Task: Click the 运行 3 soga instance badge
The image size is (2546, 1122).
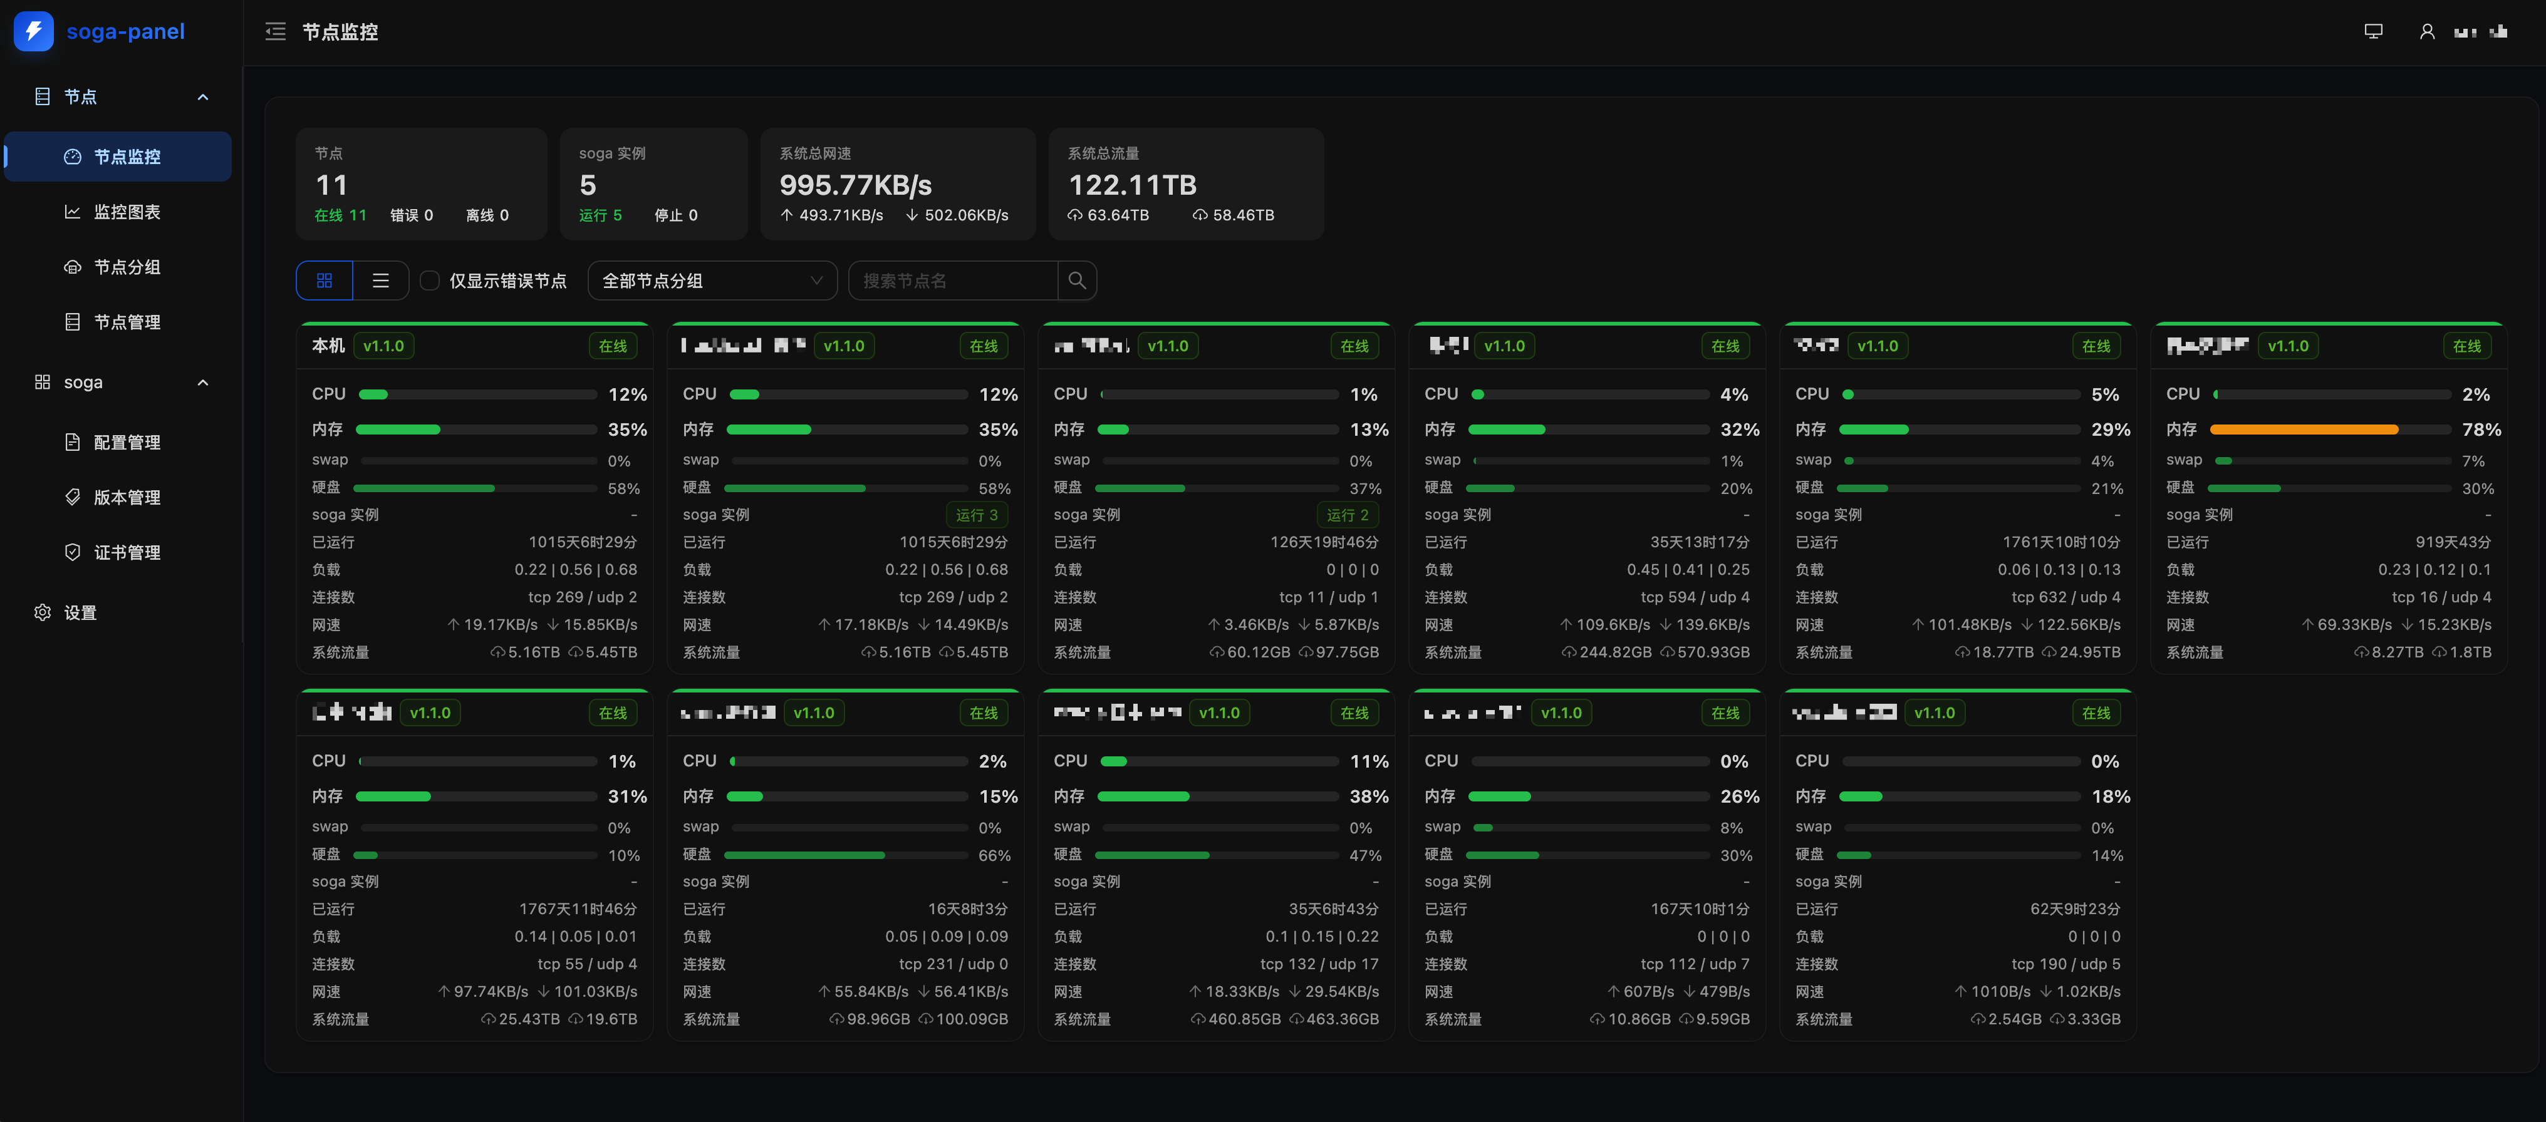Action: point(977,515)
